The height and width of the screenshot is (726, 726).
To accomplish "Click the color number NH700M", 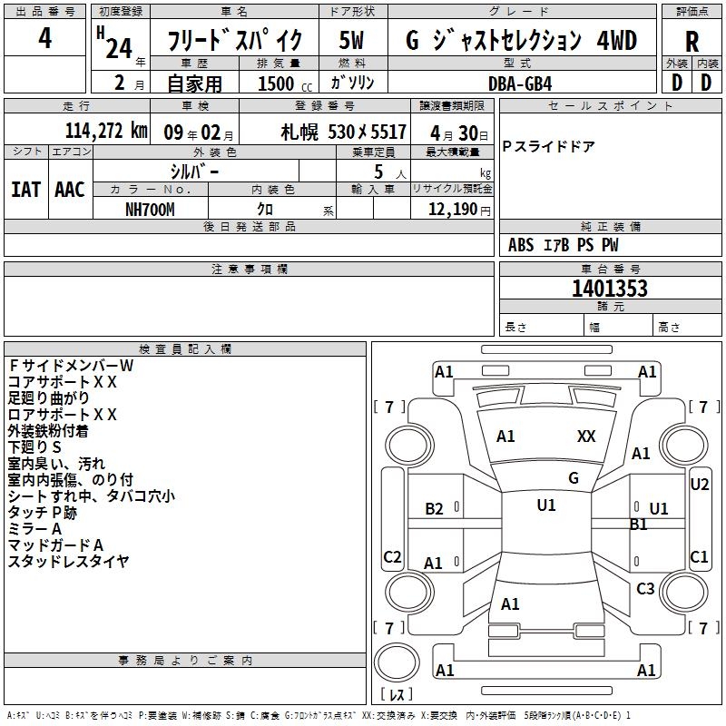I will [150, 209].
